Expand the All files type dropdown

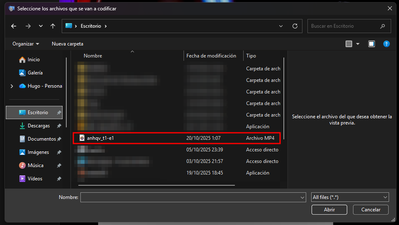385,198
